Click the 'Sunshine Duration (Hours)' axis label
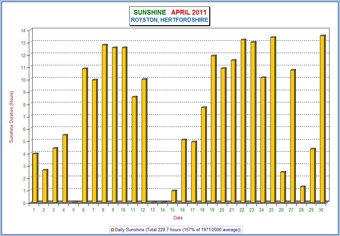Screen dimensions: 340x236 point(12,117)
